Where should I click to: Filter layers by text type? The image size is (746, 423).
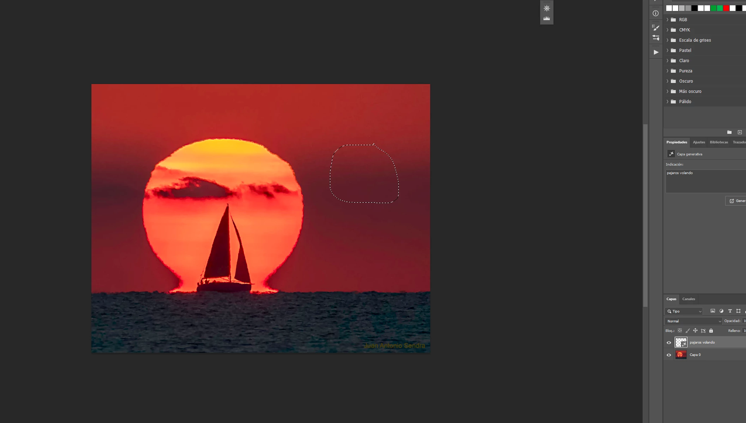730,311
